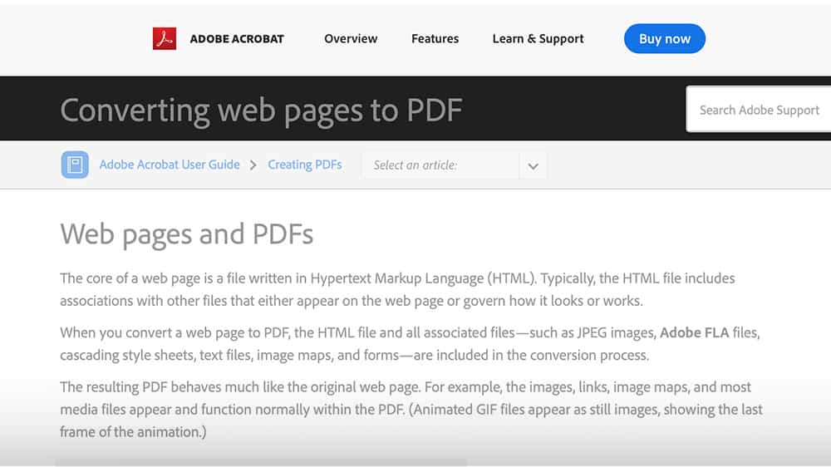Image resolution: width=831 pixels, height=467 pixels.
Task: Click the Adobe Acrobat red logo icon
Action: tap(165, 39)
